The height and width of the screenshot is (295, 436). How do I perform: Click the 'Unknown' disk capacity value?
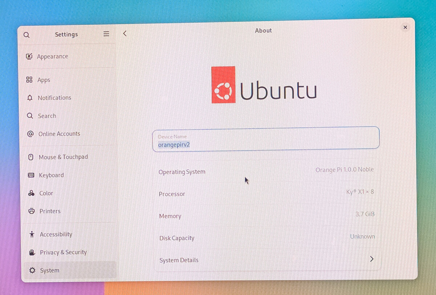(x=363, y=237)
